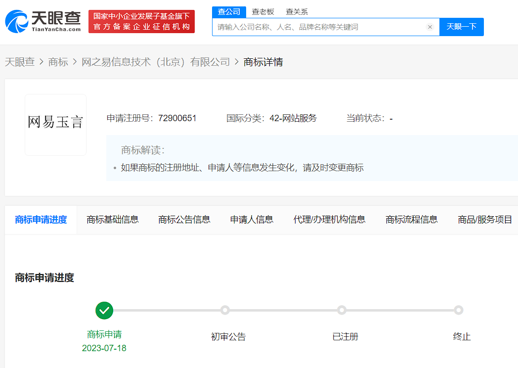
Task: Select the 查关系 search tab
Action: coord(297,12)
